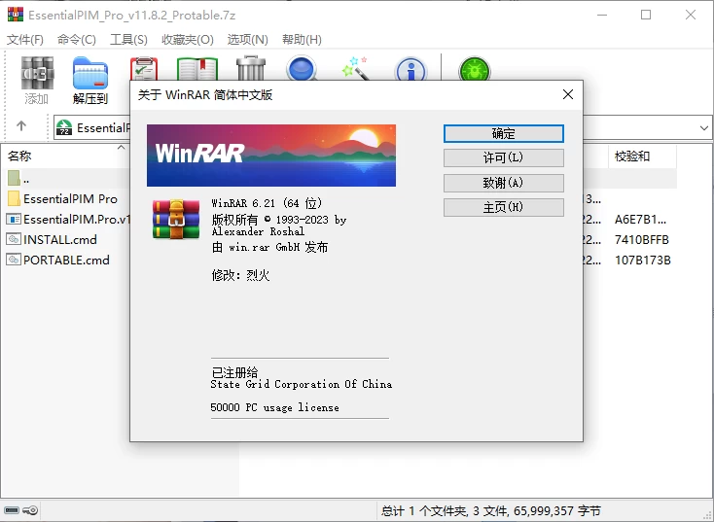
Task: Click the 'WinRAR 6.21 (64 位)' version text
Action: click(267, 202)
